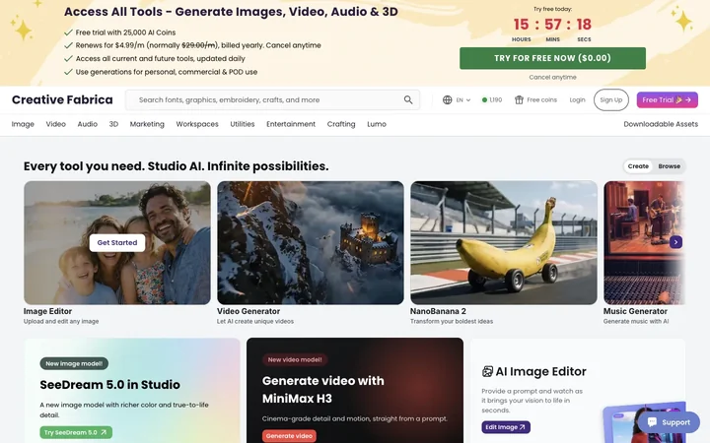Screen dimensions: 710x443
Task: Click the green coin balance 1,190
Action: 492,99
